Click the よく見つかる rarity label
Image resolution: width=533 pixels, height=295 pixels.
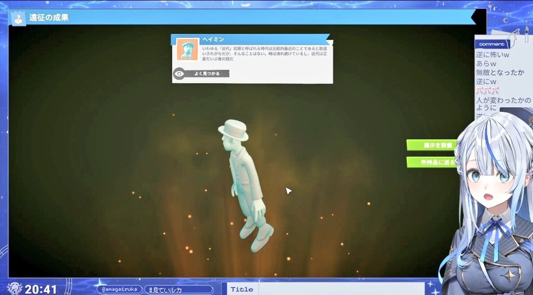[207, 74]
